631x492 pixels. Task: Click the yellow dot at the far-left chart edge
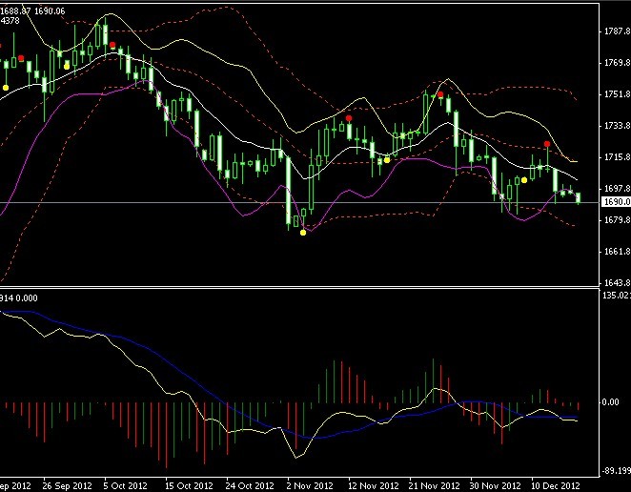click(6, 88)
